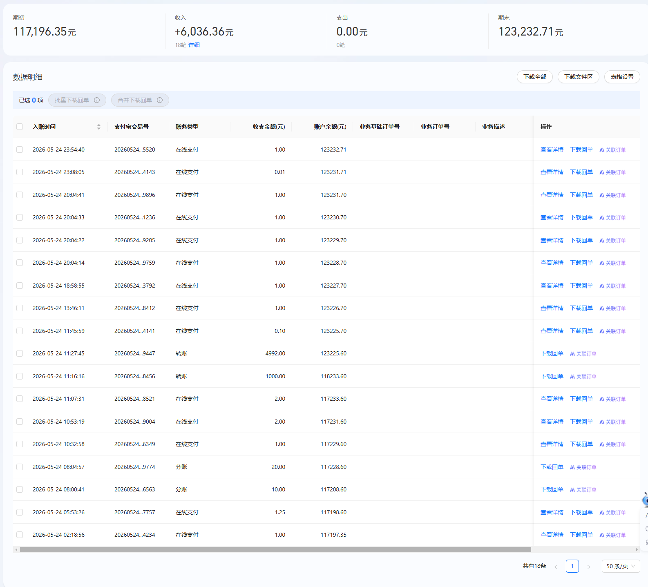648x587 pixels.
Task: Open the robot assistant icon
Action: click(645, 500)
